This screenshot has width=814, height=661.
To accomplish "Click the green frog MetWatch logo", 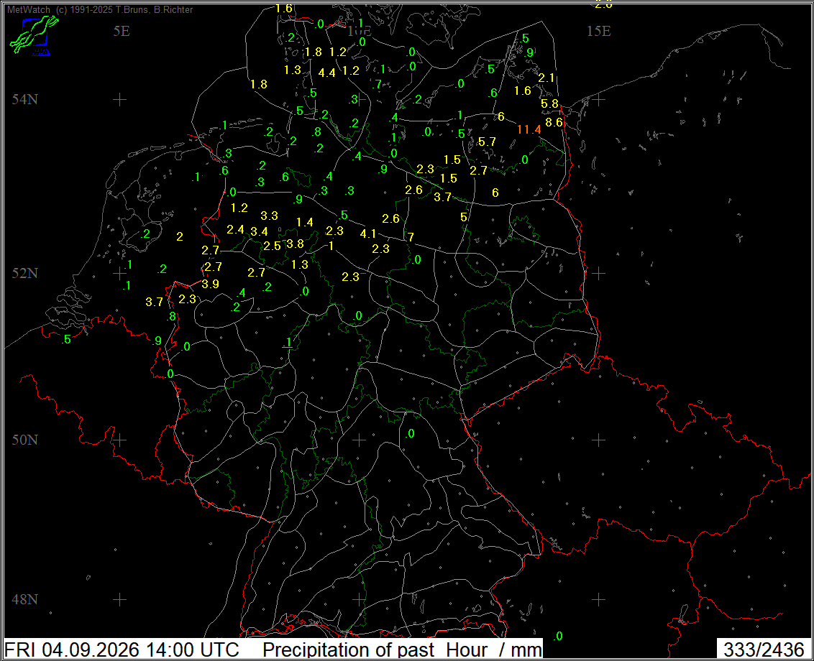I will click(x=34, y=34).
